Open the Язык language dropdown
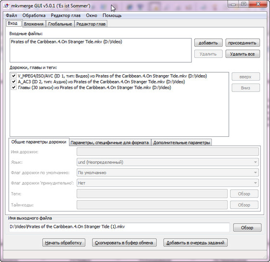Viewport: 270px width, 262px height. [x=168, y=162]
